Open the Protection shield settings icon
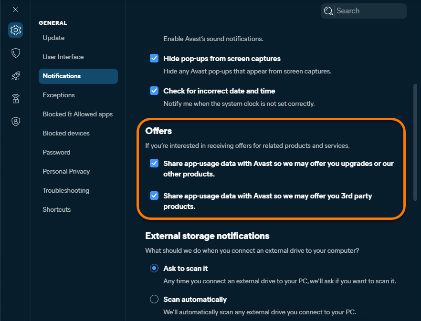The height and width of the screenshot is (321, 421). pos(16,53)
